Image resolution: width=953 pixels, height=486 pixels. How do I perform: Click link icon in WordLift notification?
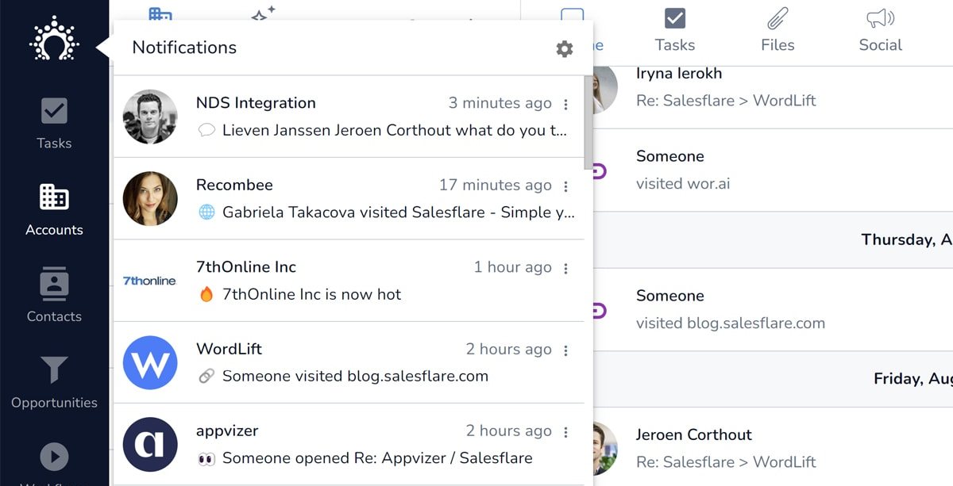206,377
